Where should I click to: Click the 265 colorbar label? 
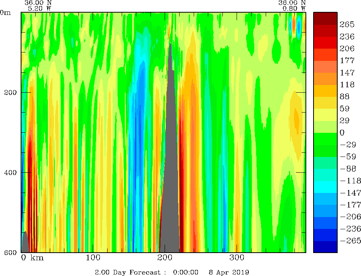click(x=347, y=24)
